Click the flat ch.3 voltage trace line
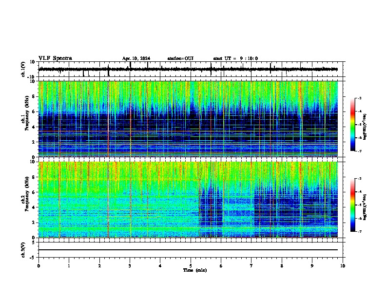This screenshot has width=386, height=298. pyautogui.click(x=188, y=250)
